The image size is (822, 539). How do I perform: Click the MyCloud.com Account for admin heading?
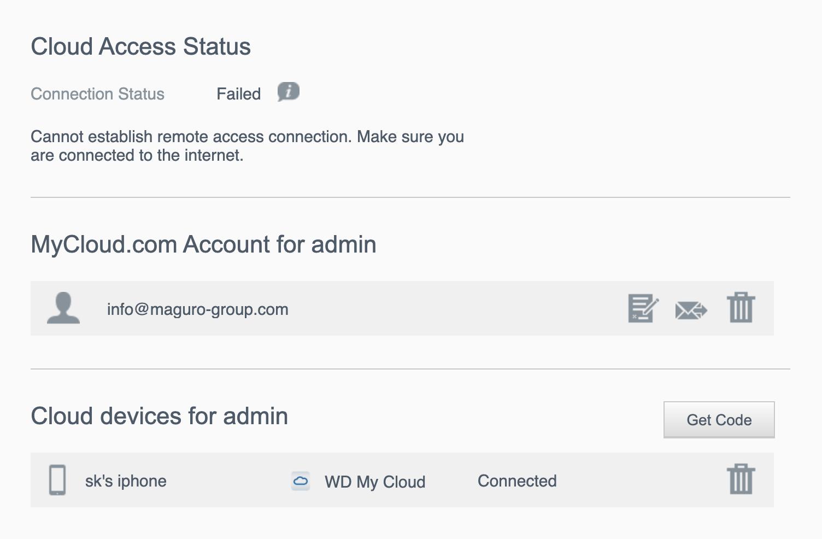[203, 244]
